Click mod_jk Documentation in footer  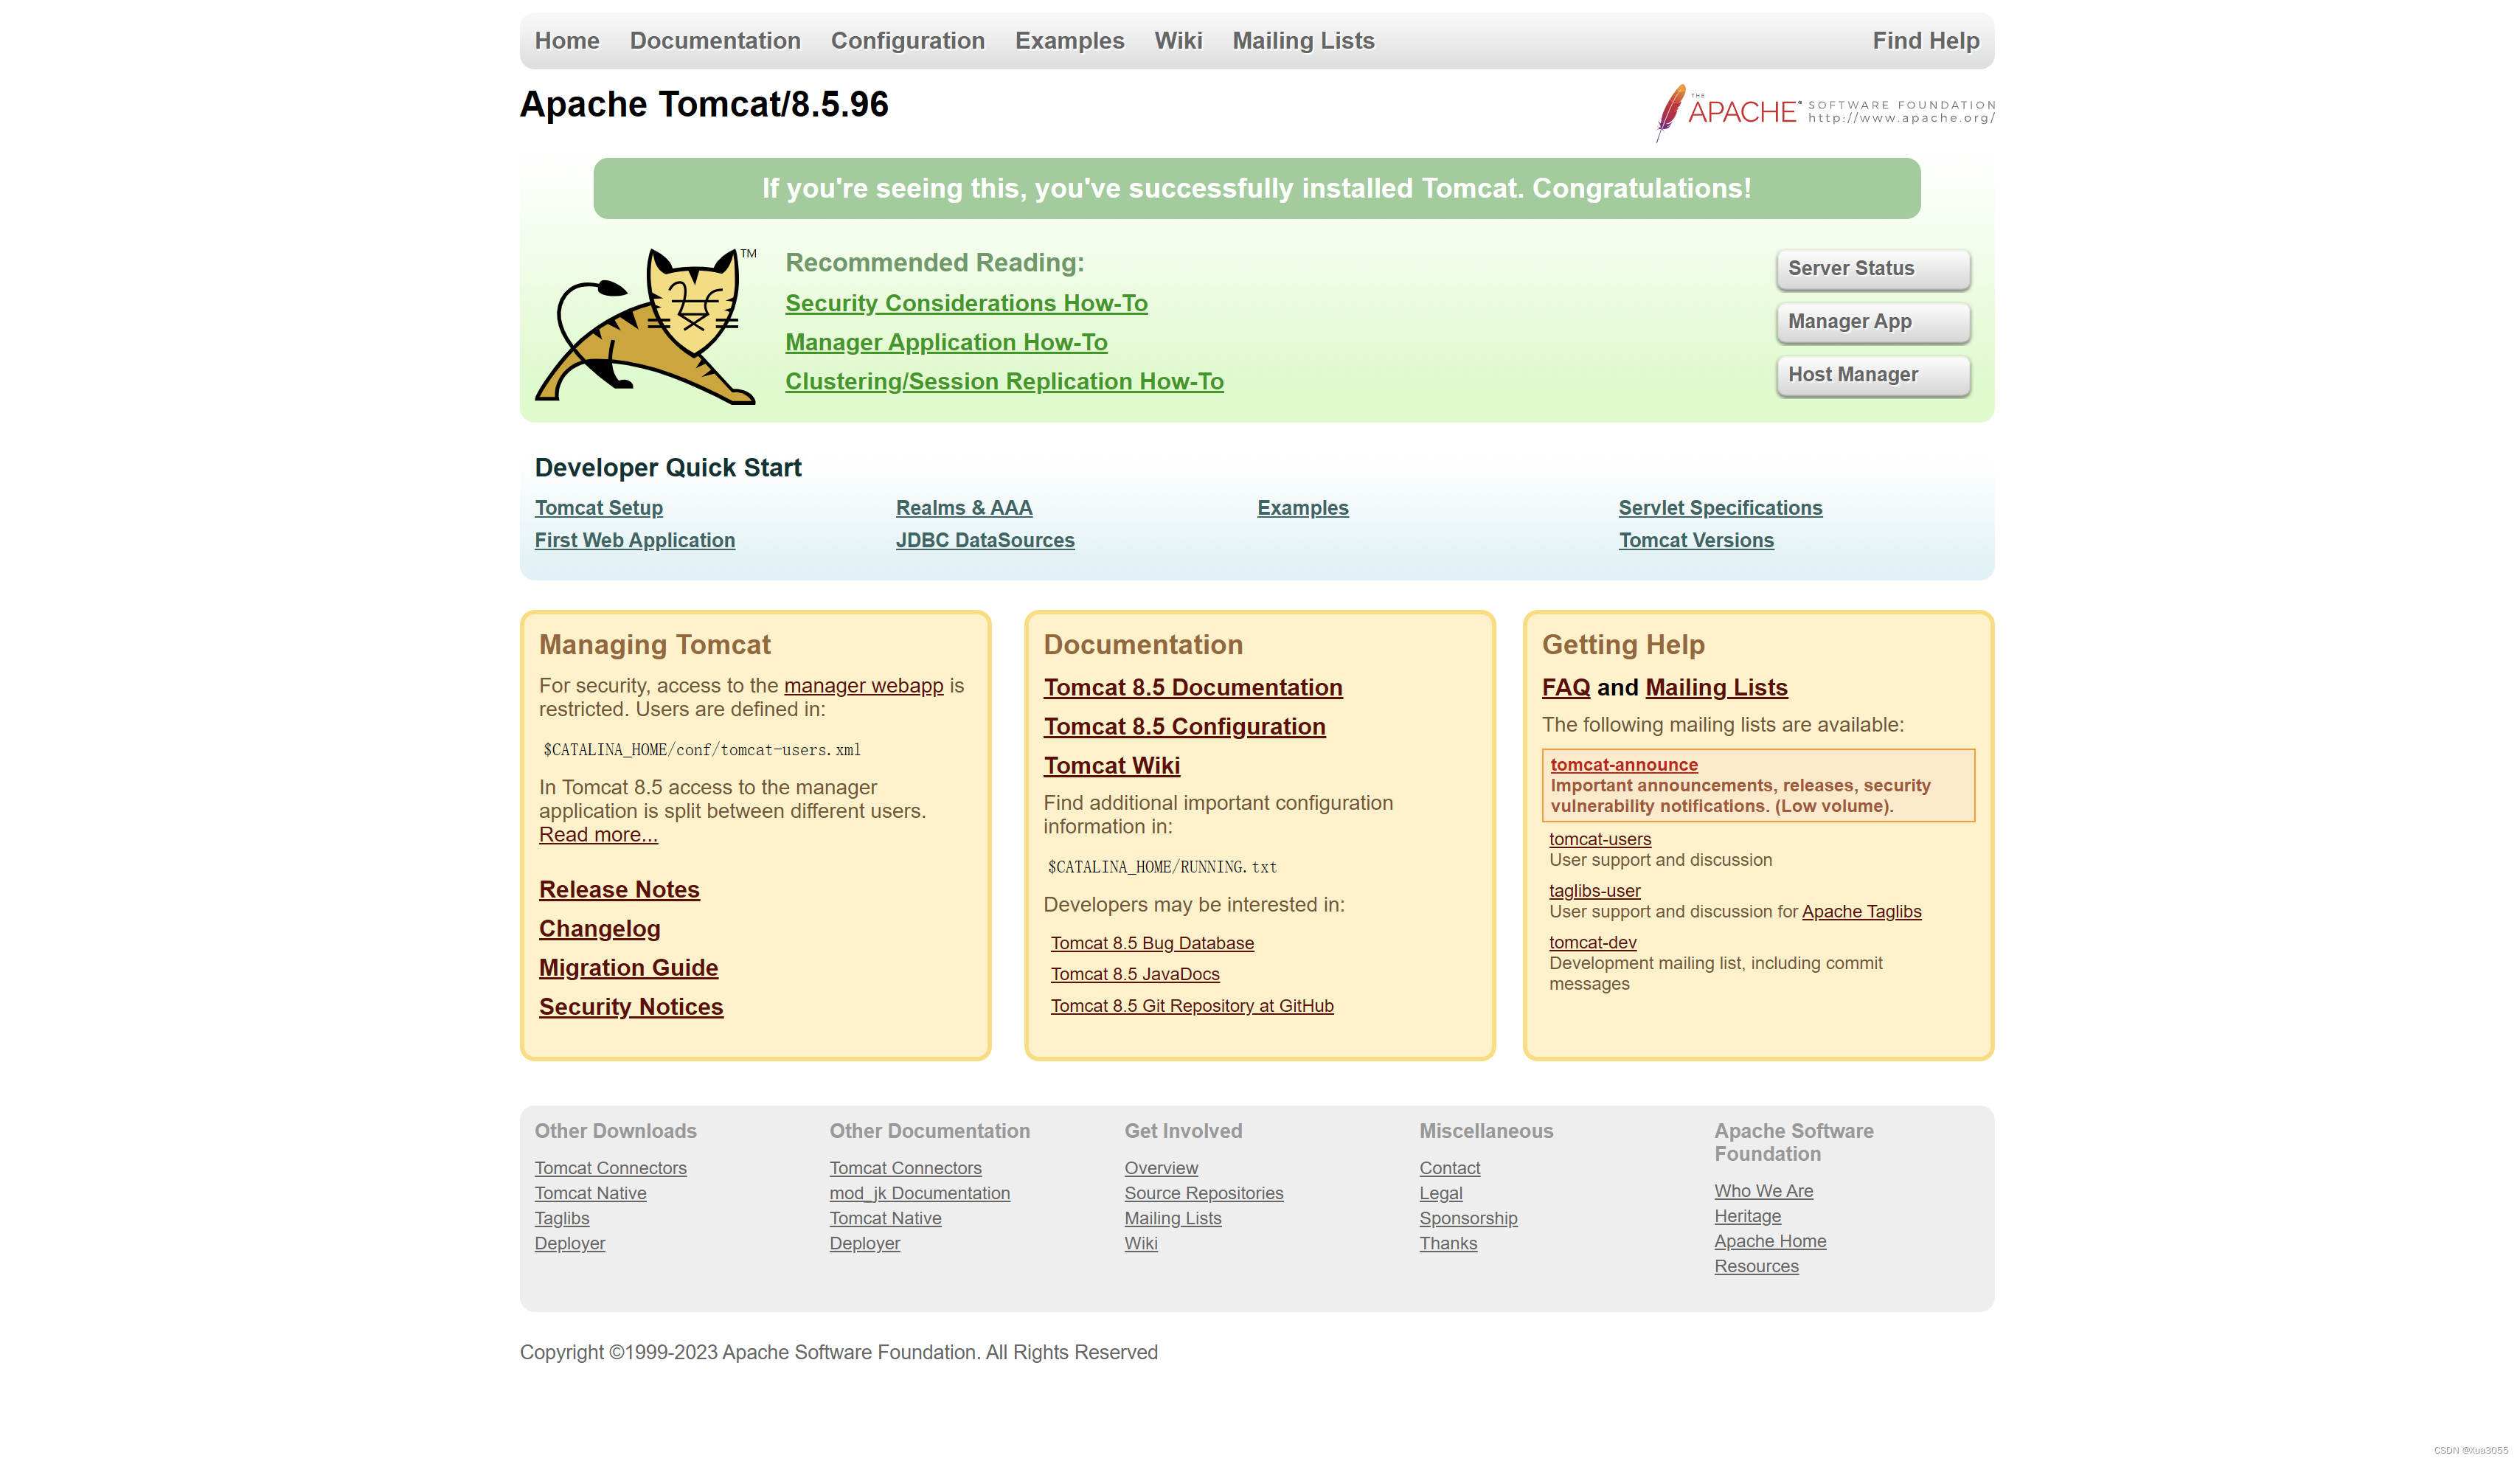[919, 1193]
